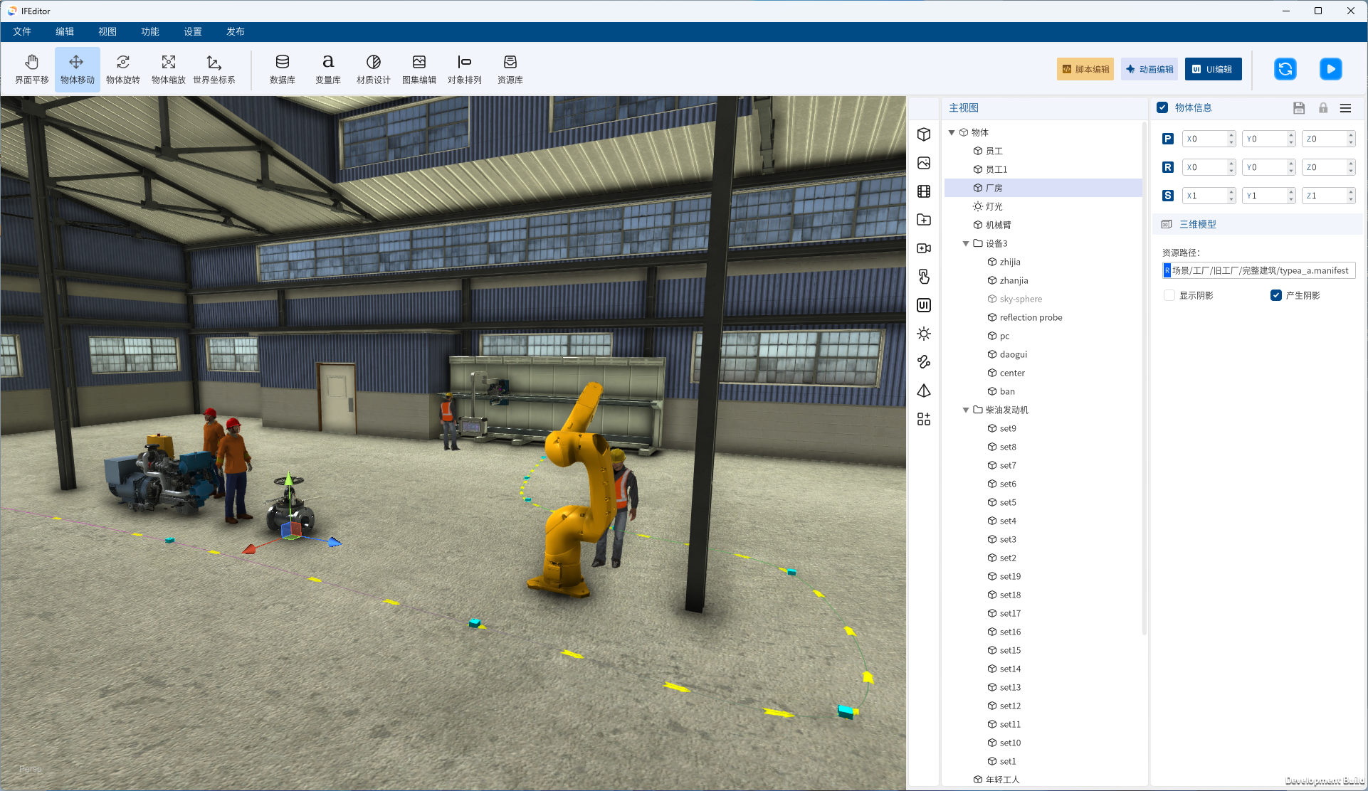
Task: Increase the position Z0 stepper
Action: [1351, 135]
